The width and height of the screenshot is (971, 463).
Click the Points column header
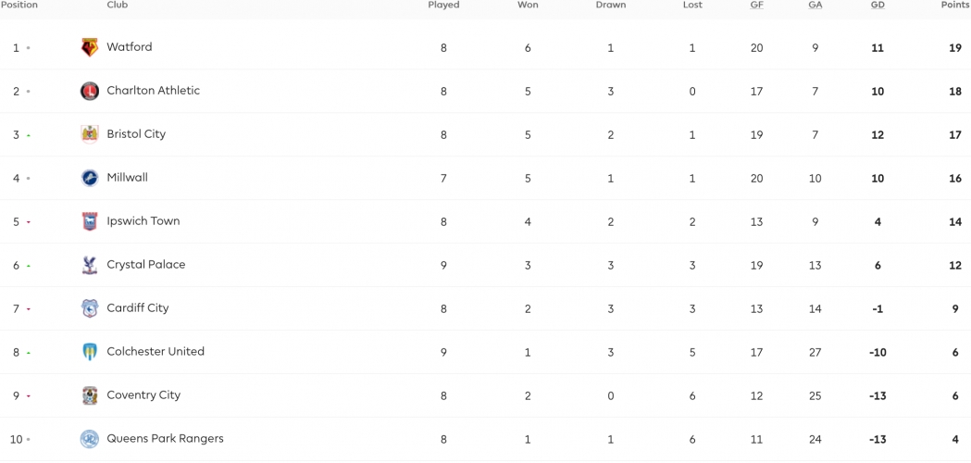[x=955, y=5]
